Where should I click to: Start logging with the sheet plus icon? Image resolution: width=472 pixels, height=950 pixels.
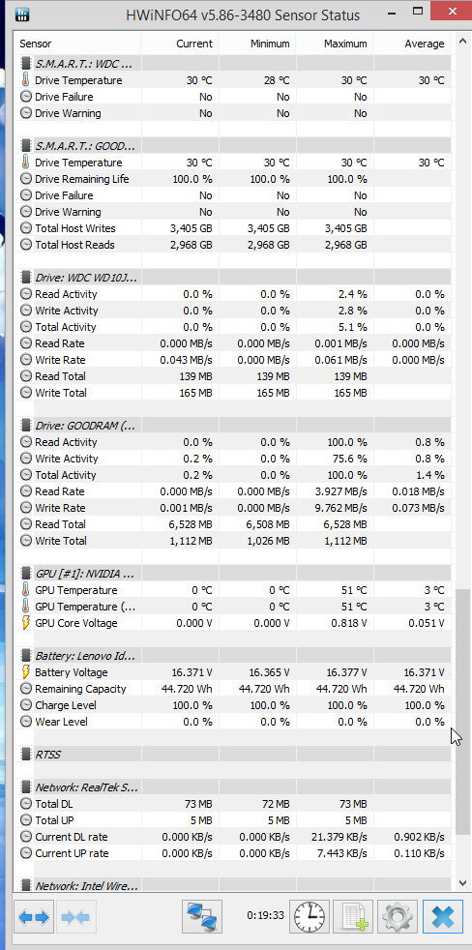[354, 916]
